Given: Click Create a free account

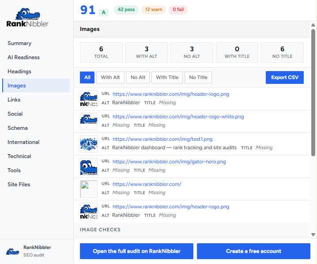Looking at the screenshot, I should pyautogui.click(x=253, y=251).
